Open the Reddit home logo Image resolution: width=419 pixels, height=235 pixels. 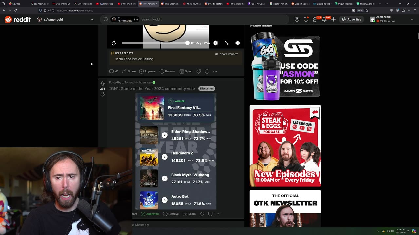point(18,20)
